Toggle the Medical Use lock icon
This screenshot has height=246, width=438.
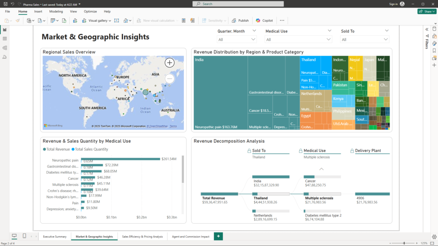[x=300, y=151]
